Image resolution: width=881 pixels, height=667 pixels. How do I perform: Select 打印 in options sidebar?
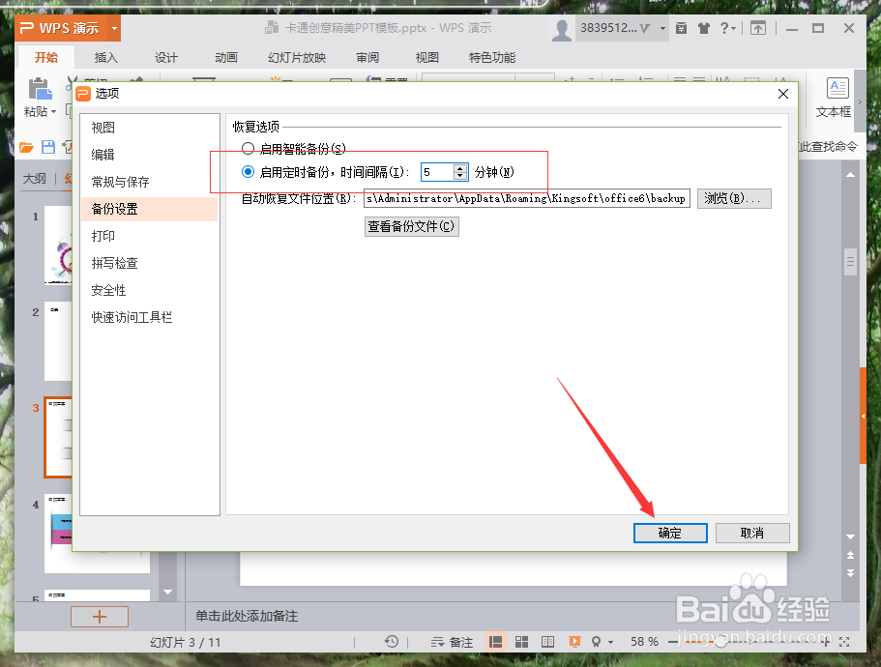tap(103, 235)
